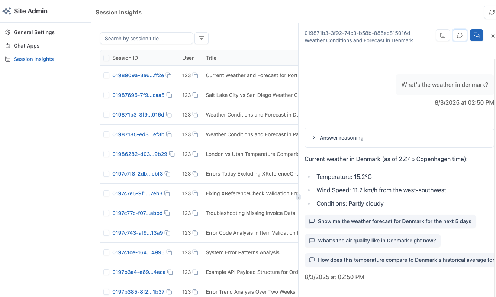
Task: Check the checkbox for session 0198909a-3e6...ff2e
Action: click(x=106, y=75)
